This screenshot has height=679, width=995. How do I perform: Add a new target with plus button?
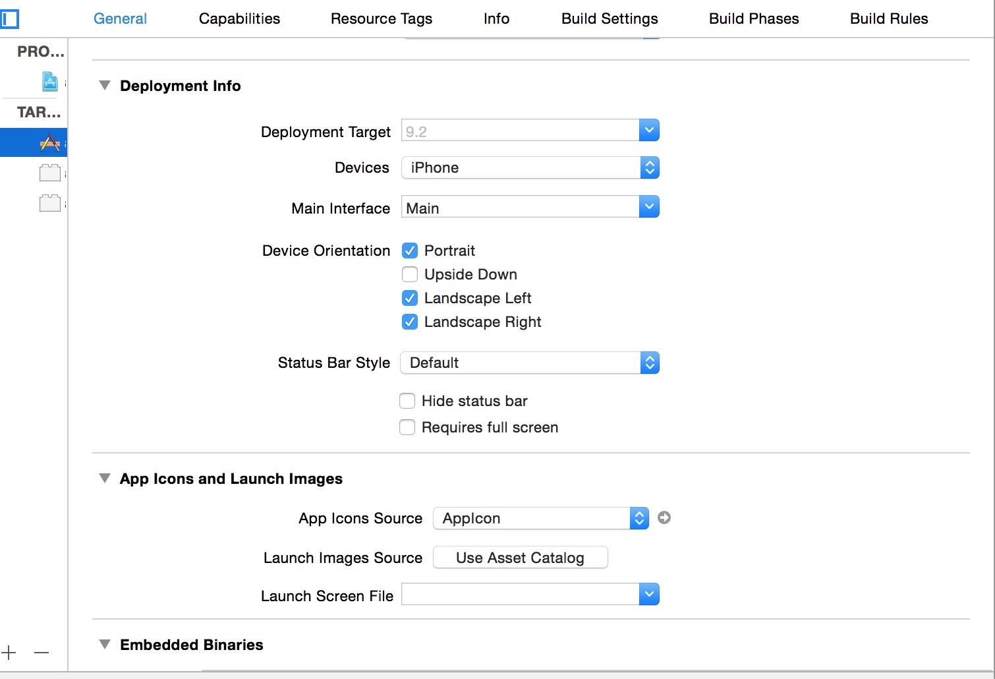pyautogui.click(x=9, y=653)
